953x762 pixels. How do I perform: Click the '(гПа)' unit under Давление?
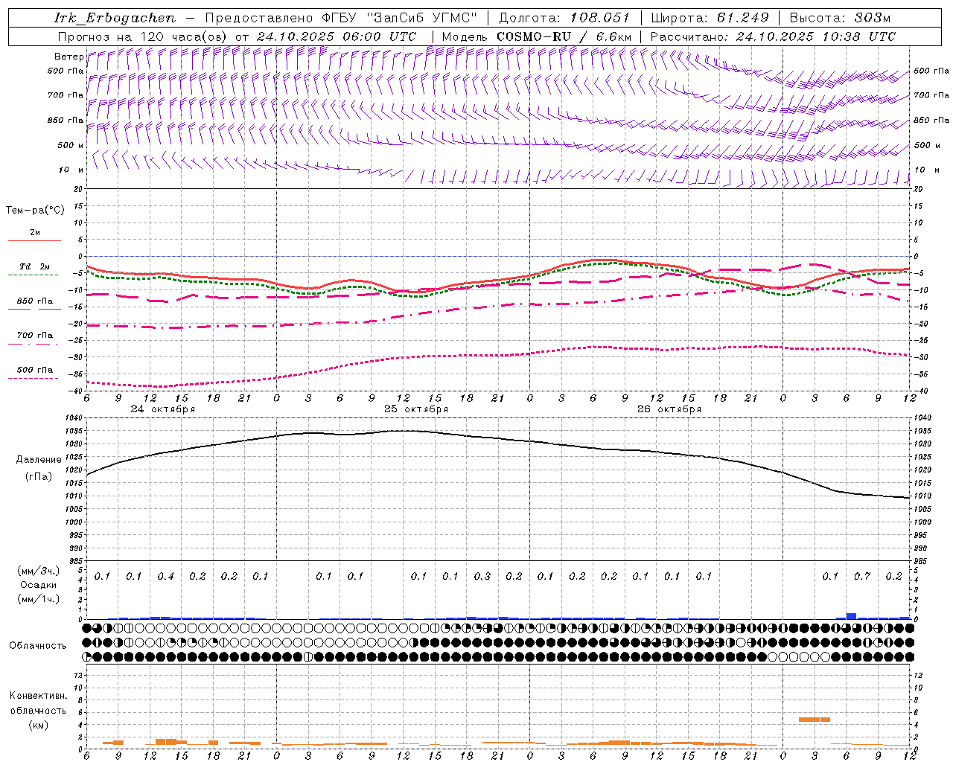tap(37, 477)
